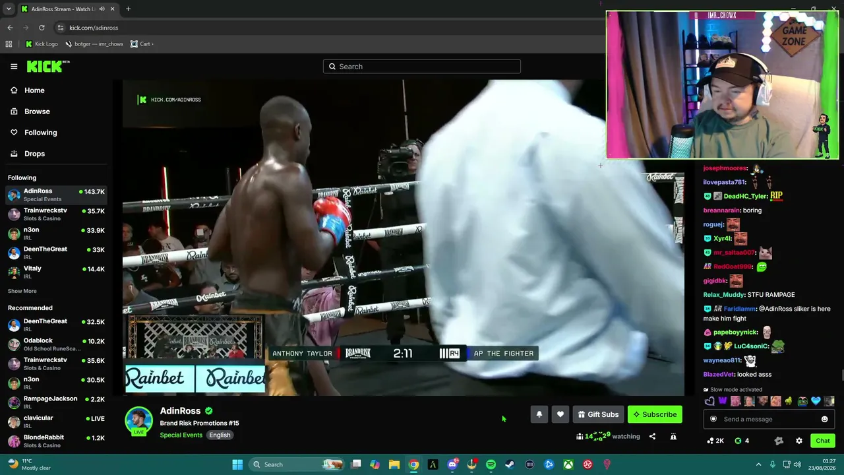Open chat settings gear
Screen dimensions: 844x475
pos(799,441)
